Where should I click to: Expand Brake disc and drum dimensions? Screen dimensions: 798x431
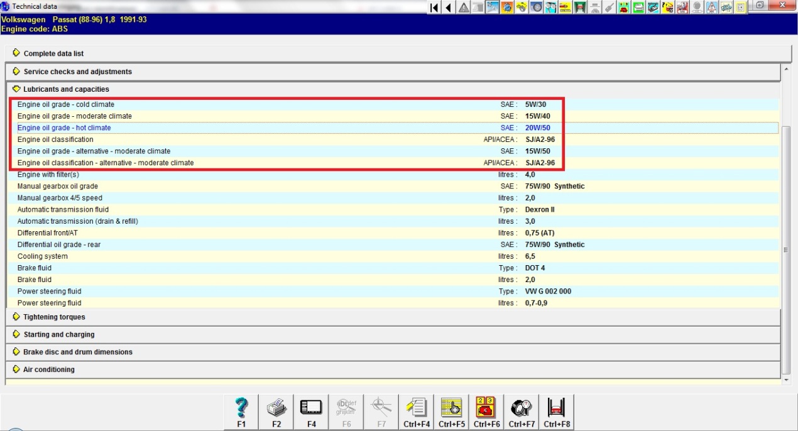click(x=78, y=352)
